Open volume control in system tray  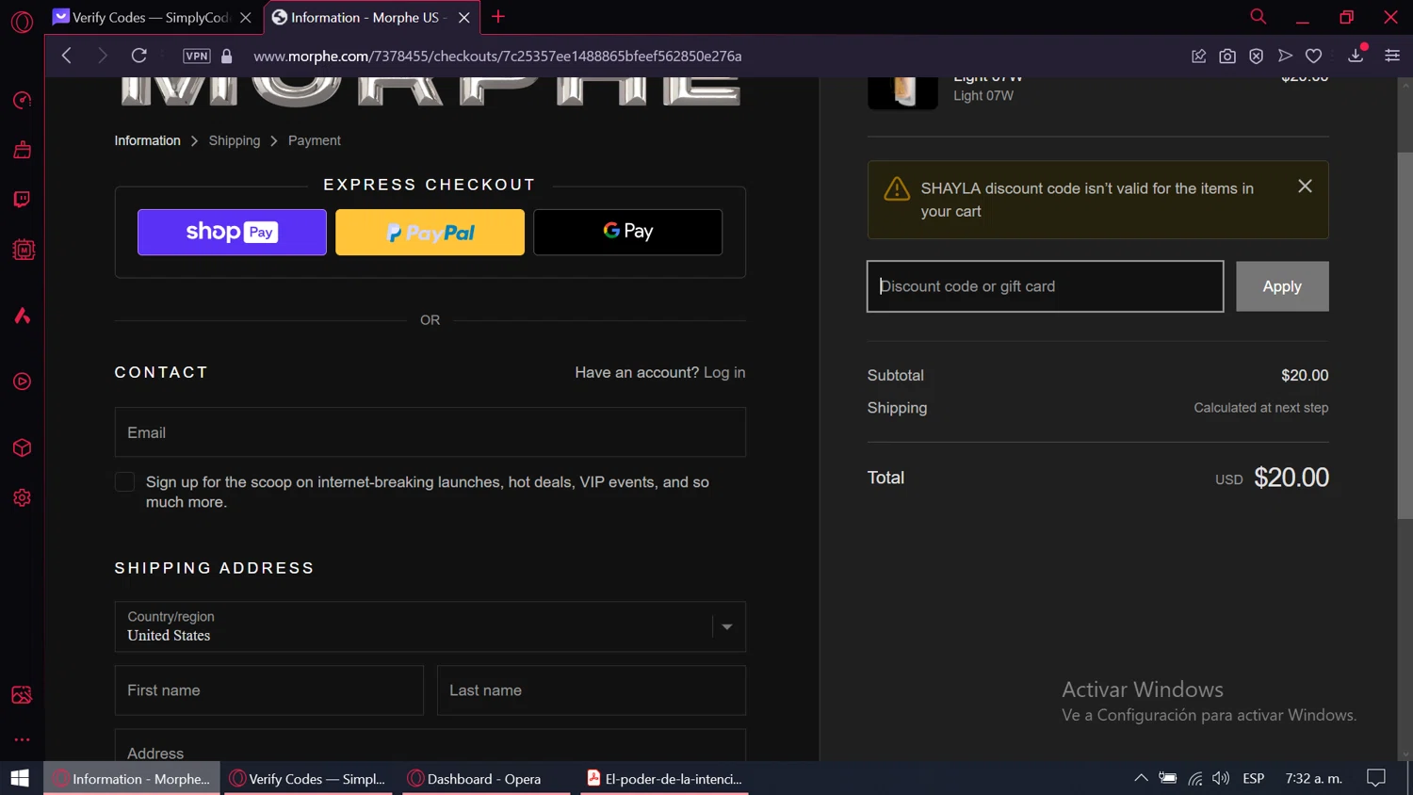click(1221, 778)
